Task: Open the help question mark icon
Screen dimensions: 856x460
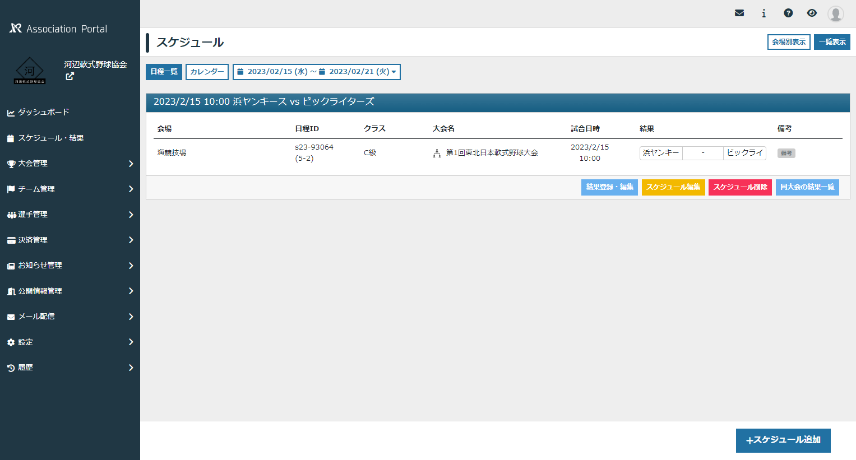Action: (788, 13)
